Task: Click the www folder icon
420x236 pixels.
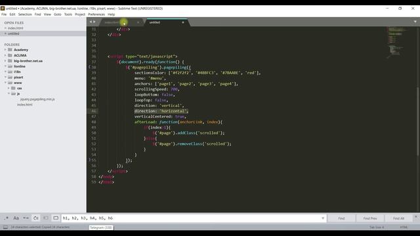Action: point(10,83)
